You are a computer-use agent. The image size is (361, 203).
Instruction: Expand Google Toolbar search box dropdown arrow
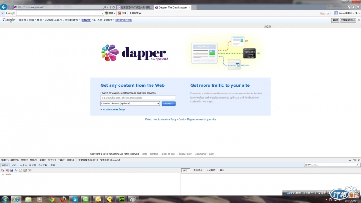click(102, 13)
